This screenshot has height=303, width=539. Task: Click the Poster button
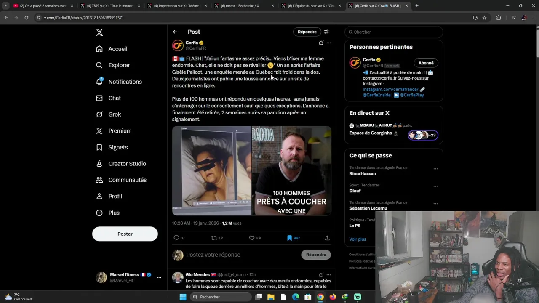click(125, 234)
